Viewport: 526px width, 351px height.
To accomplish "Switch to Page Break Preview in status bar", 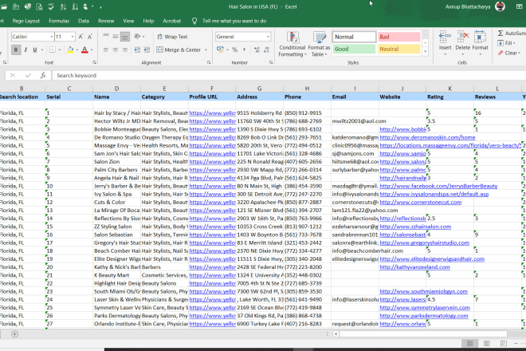I will point(503,343).
